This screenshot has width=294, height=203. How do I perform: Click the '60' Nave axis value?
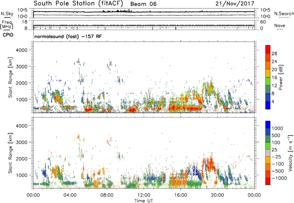(263, 22)
